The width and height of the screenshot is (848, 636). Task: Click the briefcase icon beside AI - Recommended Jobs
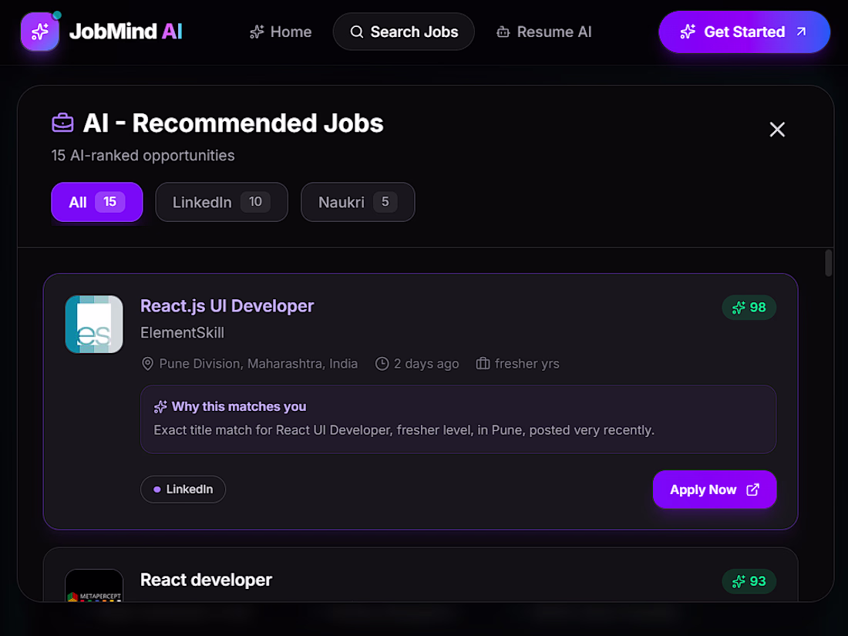[62, 123]
